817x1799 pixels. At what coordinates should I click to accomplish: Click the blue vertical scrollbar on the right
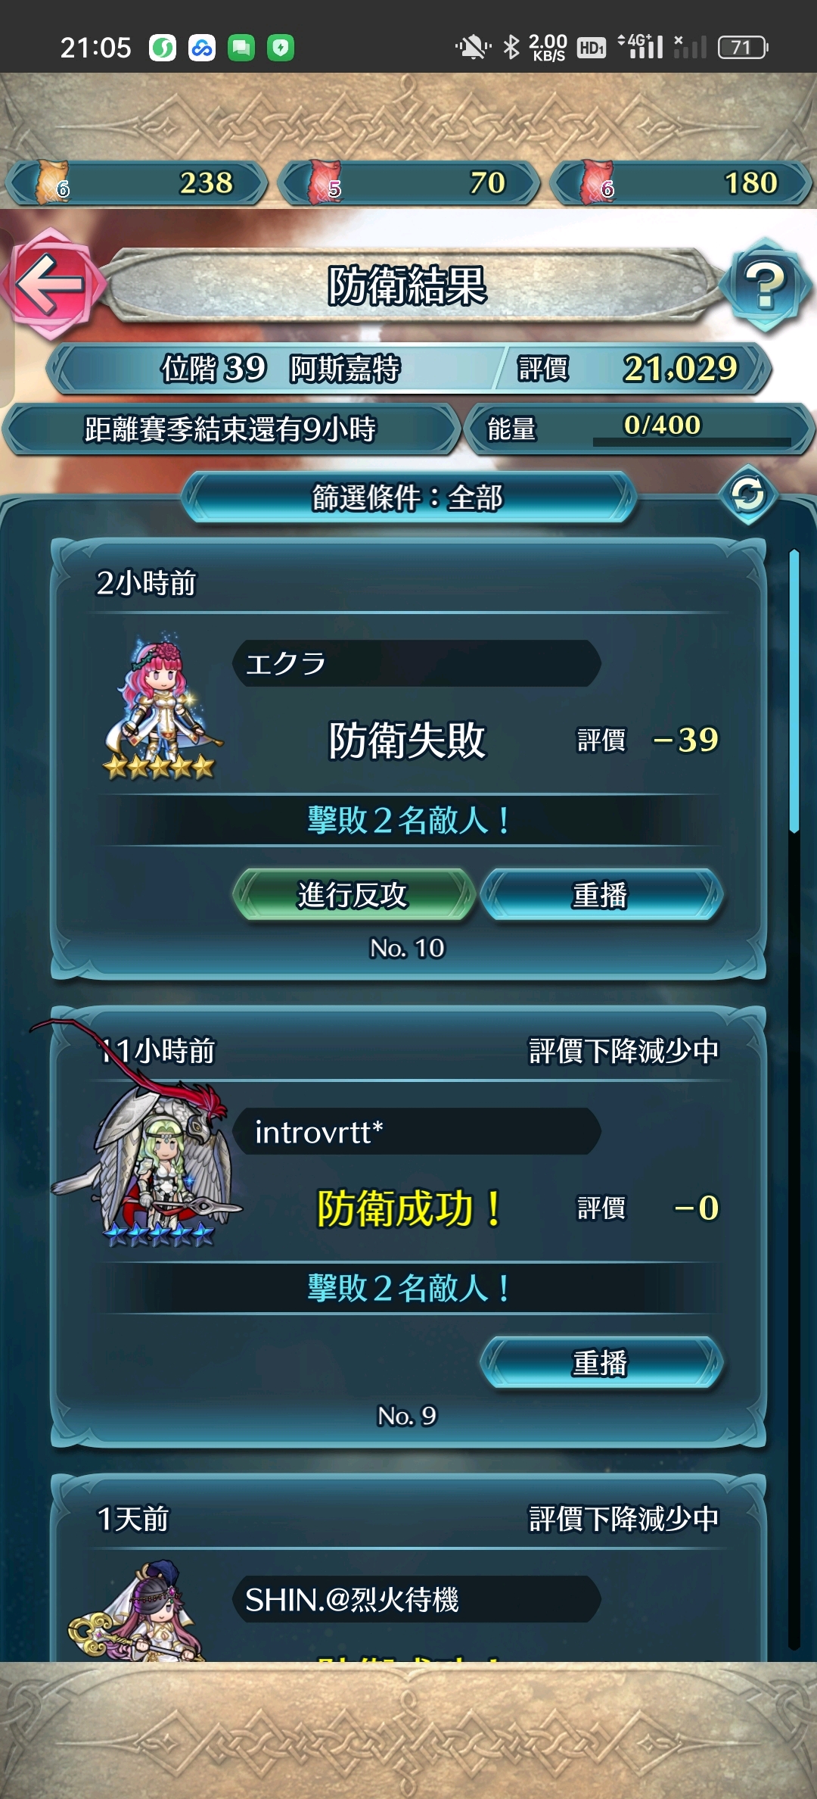(x=794, y=691)
